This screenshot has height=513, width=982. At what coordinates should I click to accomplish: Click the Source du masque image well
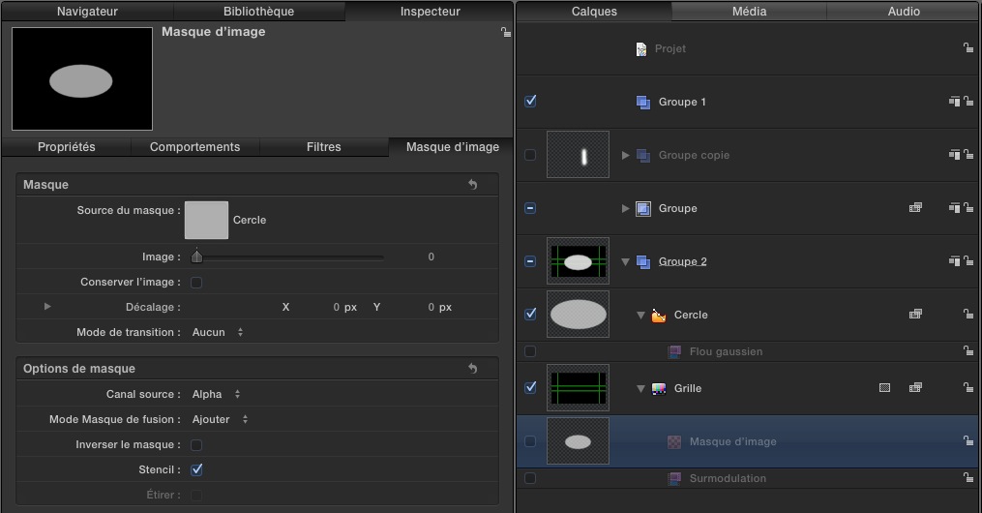pyautogui.click(x=206, y=220)
